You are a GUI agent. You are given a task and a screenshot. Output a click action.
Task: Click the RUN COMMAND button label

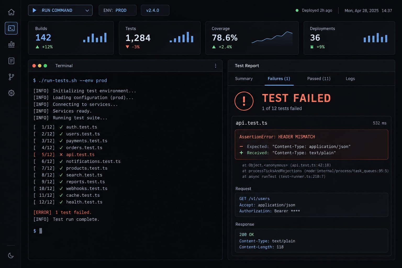[57, 10]
